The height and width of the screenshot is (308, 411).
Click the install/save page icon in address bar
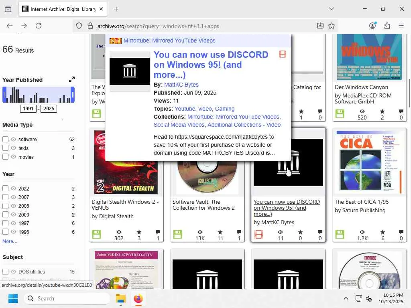click(320, 26)
